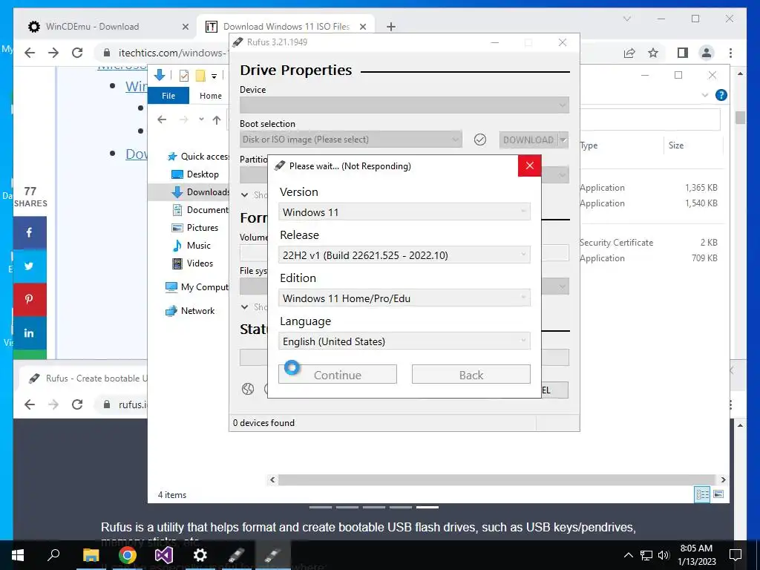Open the Home tab in File Explorer
760x570 pixels.
(x=210, y=96)
